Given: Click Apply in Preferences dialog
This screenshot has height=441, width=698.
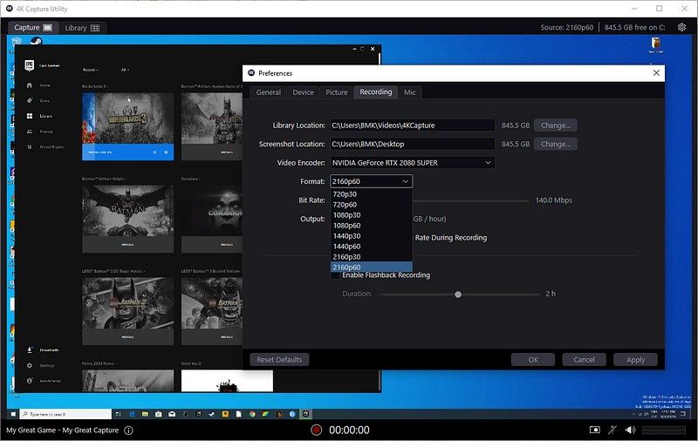Looking at the screenshot, I should [635, 360].
